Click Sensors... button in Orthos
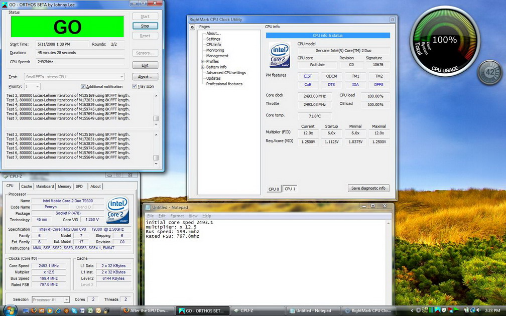This screenshot has height=316, width=506. click(x=145, y=53)
